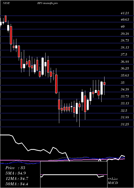Click the last red candlestick on the right
This screenshot has width=134, height=188.
[104, 84]
